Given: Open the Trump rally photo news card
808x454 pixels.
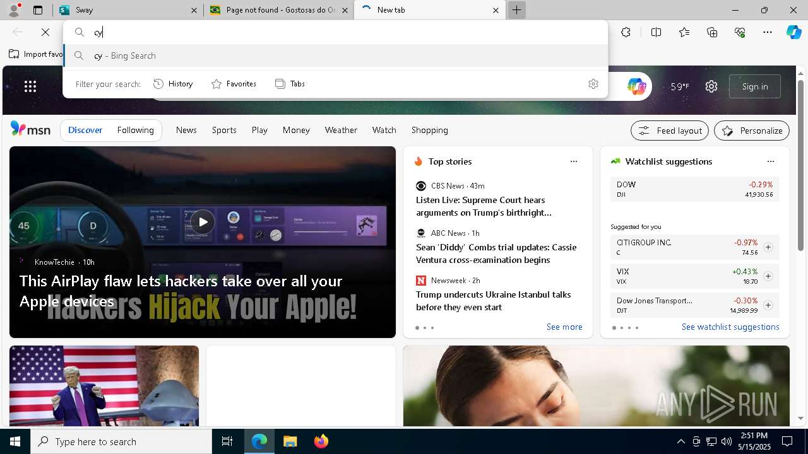Looking at the screenshot, I should (x=104, y=386).
